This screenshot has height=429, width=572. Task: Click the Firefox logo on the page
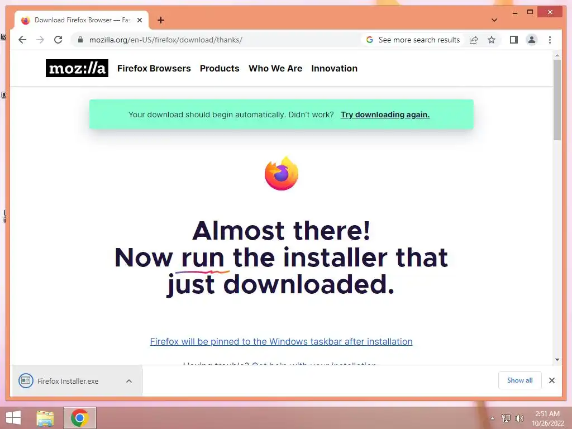[282, 173]
